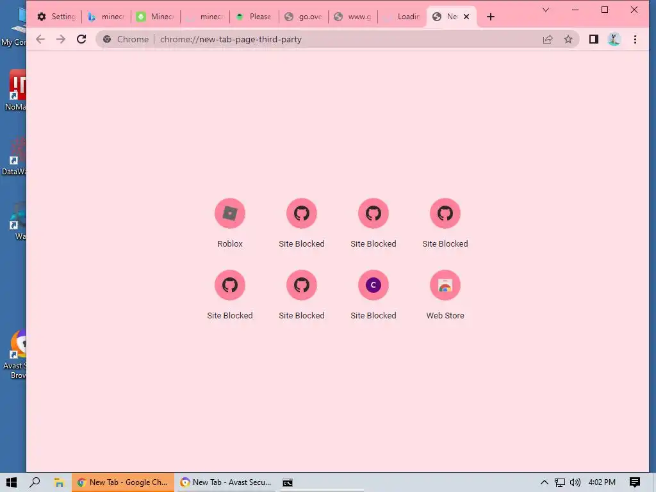Switch to the Bing minecr tab
This screenshot has width=656, height=492.
(106, 17)
